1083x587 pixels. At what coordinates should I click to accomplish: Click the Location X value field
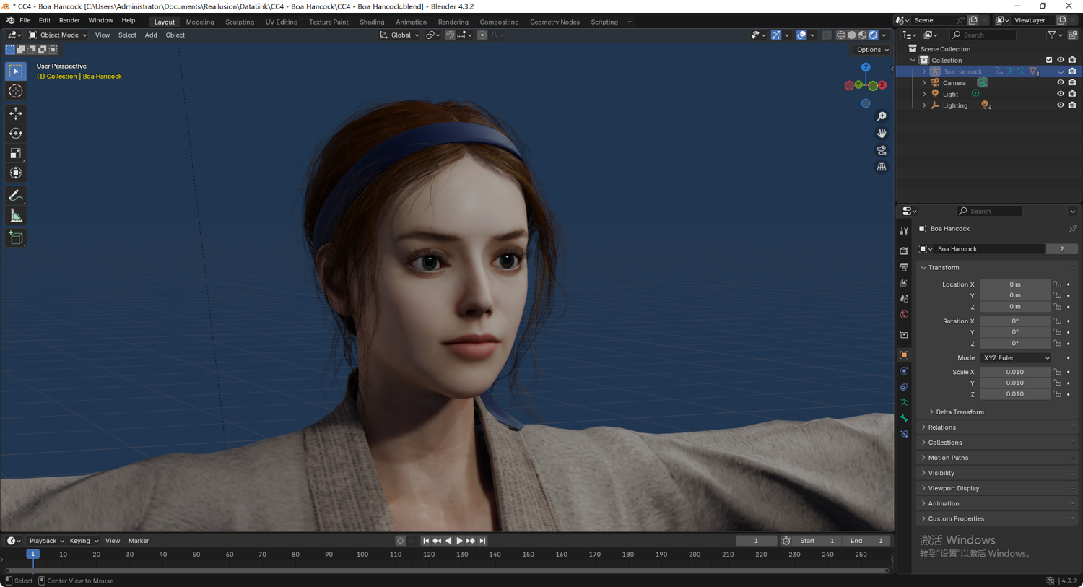(x=1015, y=284)
